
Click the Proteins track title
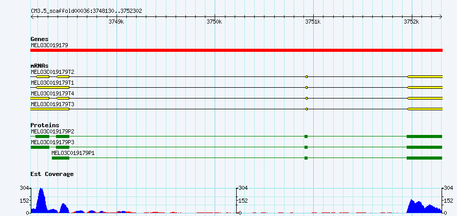[45, 126]
